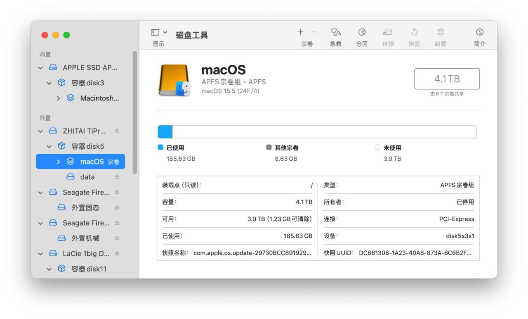Expand the selected macOS 宗卷 group

tap(59, 162)
